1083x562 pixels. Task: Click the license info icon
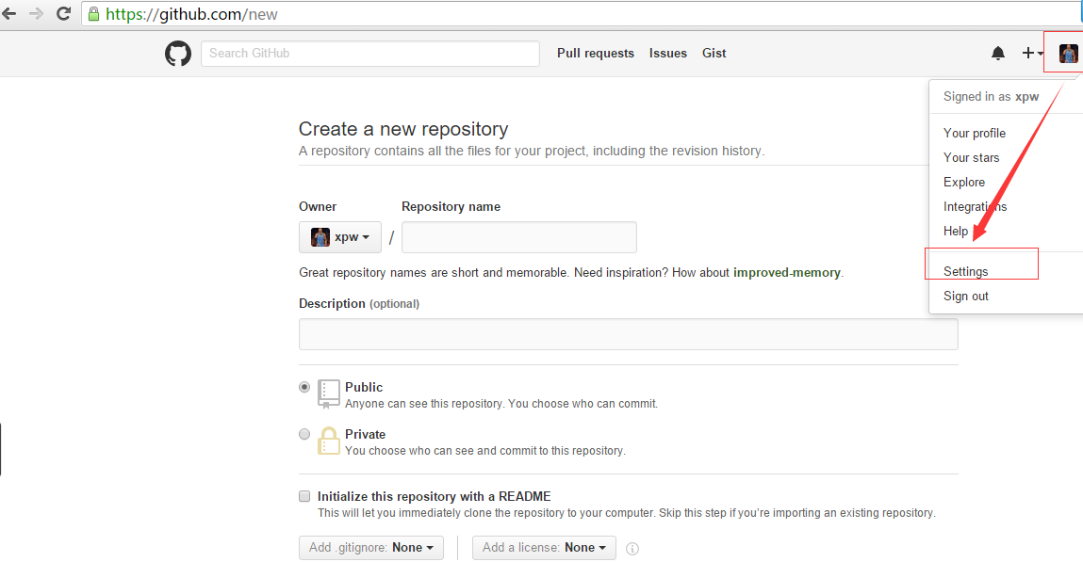pos(632,548)
